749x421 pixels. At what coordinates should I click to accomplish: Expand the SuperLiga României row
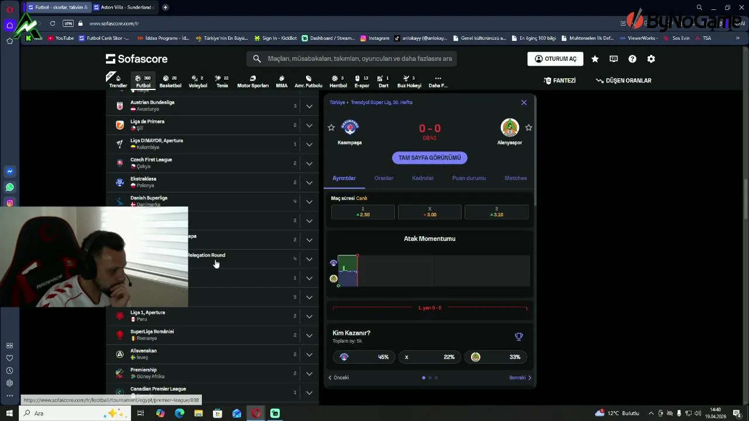tap(309, 335)
